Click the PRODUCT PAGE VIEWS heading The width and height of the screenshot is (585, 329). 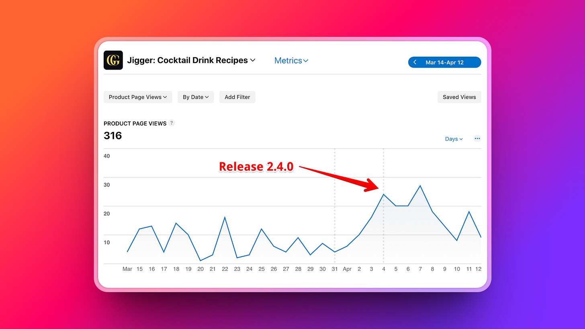pyautogui.click(x=135, y=123)
